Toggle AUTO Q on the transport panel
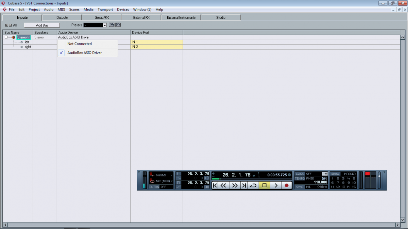 (154, 187)
